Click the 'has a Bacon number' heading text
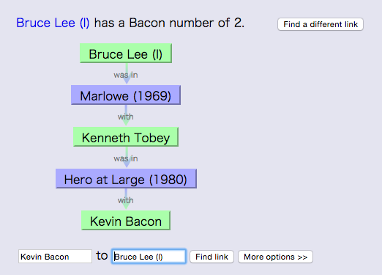382x275 pixels. [x=154, y=23]
